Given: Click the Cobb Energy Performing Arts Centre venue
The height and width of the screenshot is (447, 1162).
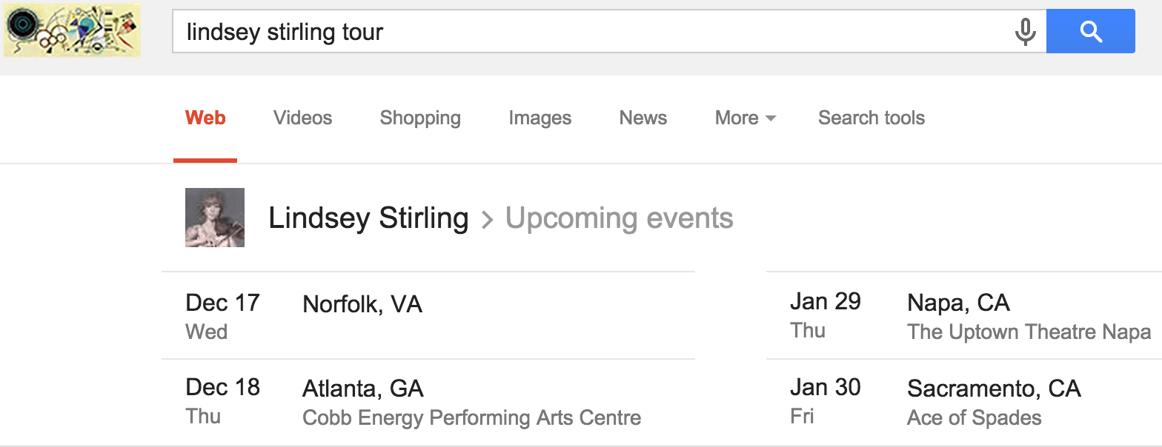Looking at the screenshot, I should pos(472,417).
